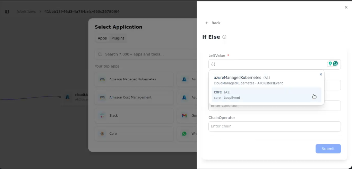Image resolution: width=352 pixels, height=169 pixels.
Task: Focus the ChainOperator input field
Action: click(x=275, y=126)
